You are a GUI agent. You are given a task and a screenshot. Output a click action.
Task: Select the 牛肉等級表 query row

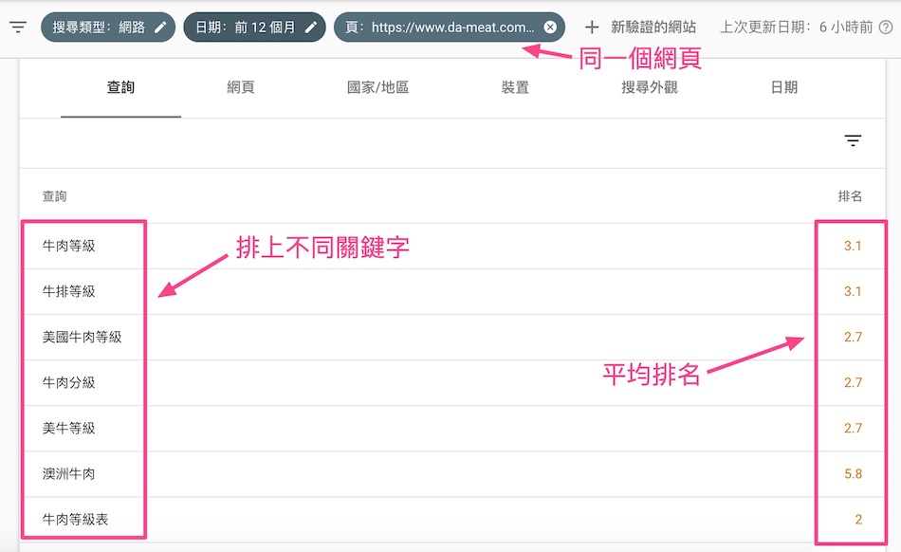point(452,519)
